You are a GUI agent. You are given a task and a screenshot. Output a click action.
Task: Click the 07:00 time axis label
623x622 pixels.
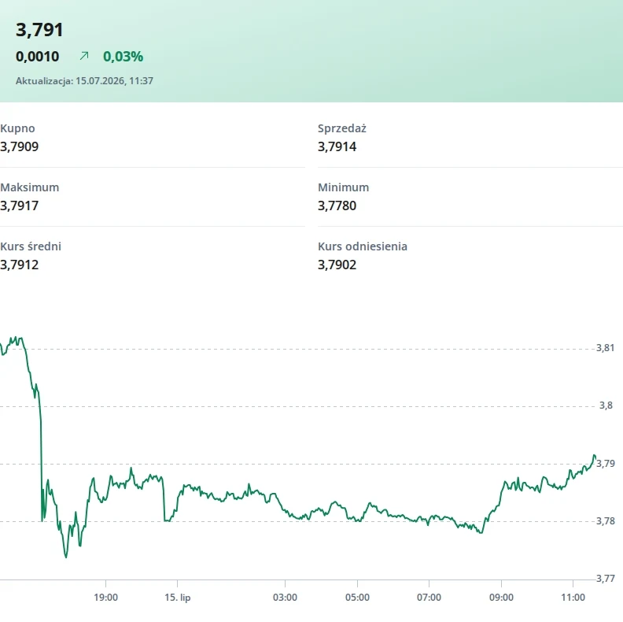click(429, 598)
